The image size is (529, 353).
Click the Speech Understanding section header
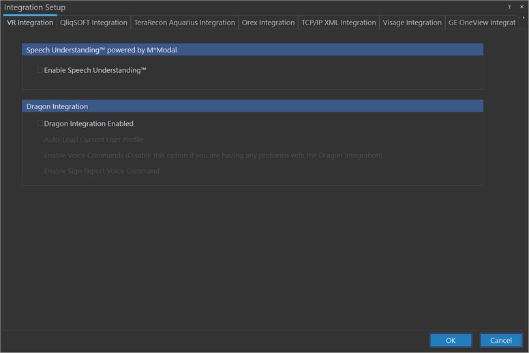click(x=252, y=50)
